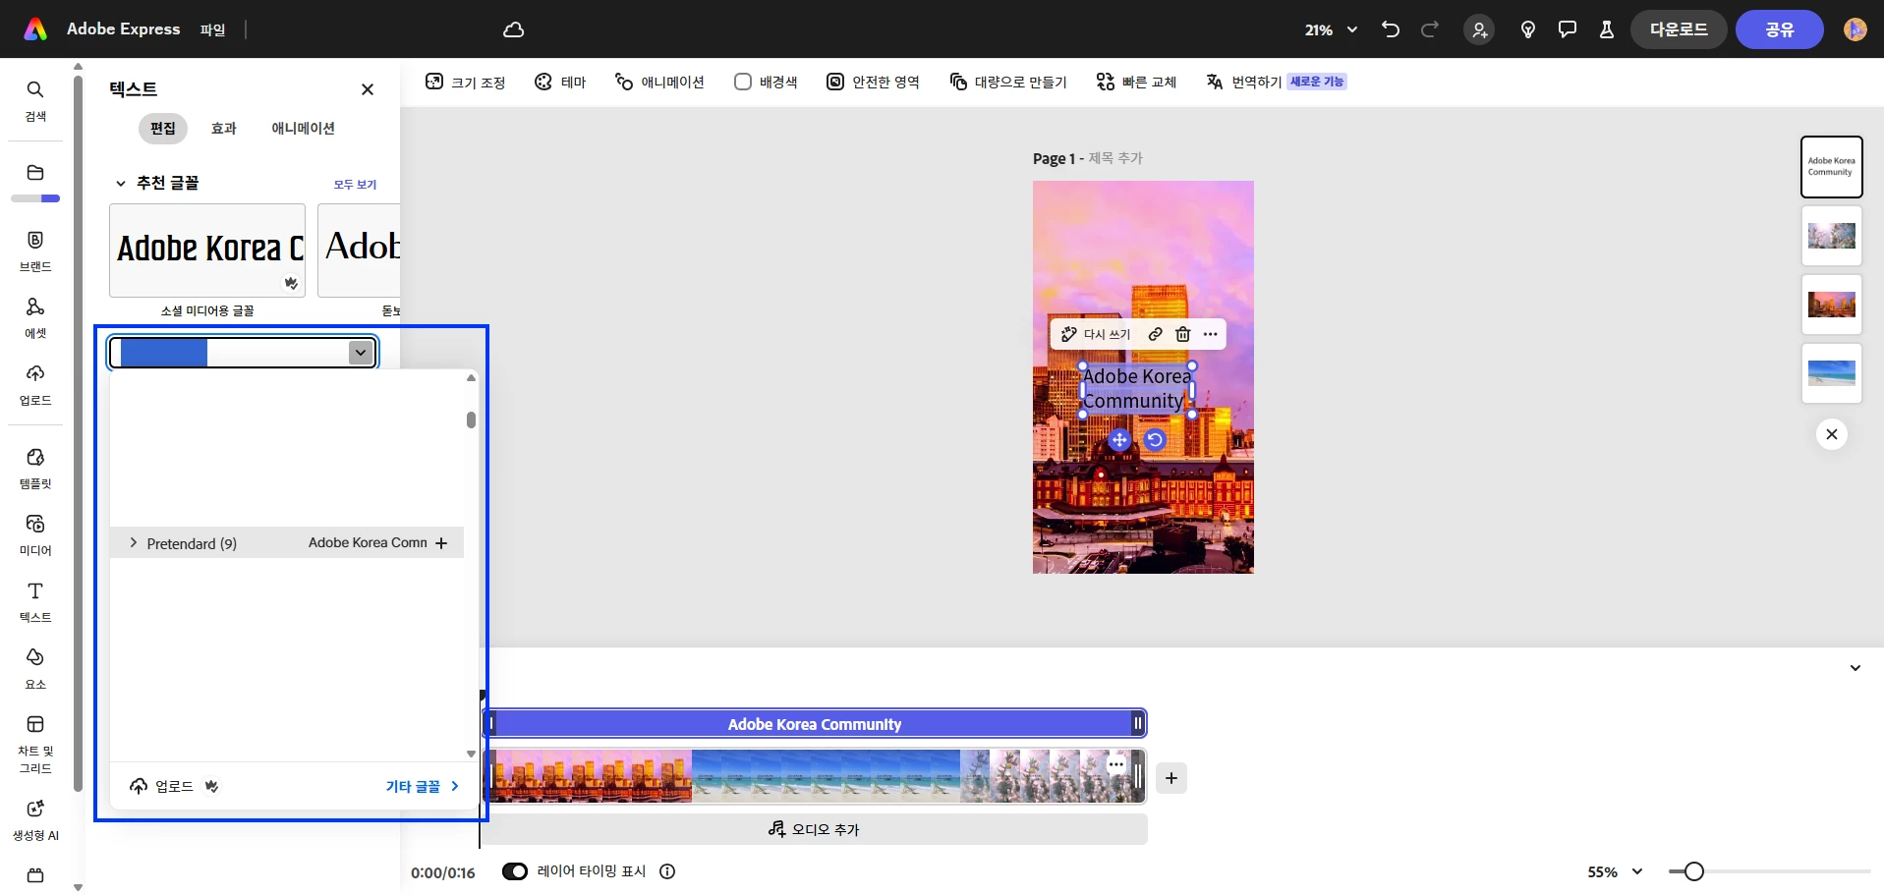Screen dimensions: 1884x895
Task: Collapse the recommended fonts (추천 글꼴) section
Action: click(x=121, y=183)
